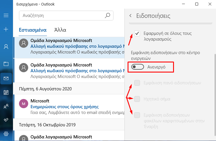This screenshot has width=216, height=141.
Task: Click Πέμπτη, 6 Αυγούστου 2020 date header
Action: [x=45, y=89]
